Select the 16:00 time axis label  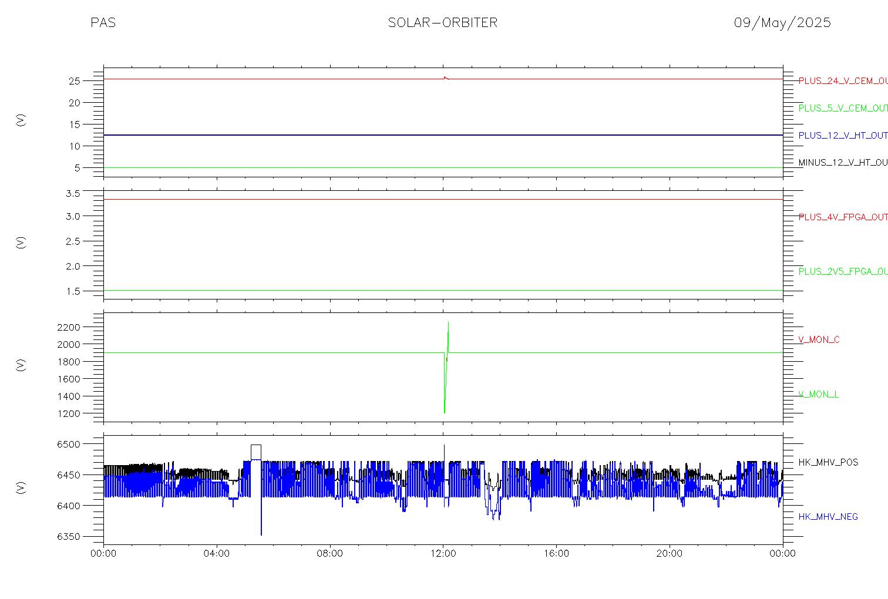click(x=556, y=554)
